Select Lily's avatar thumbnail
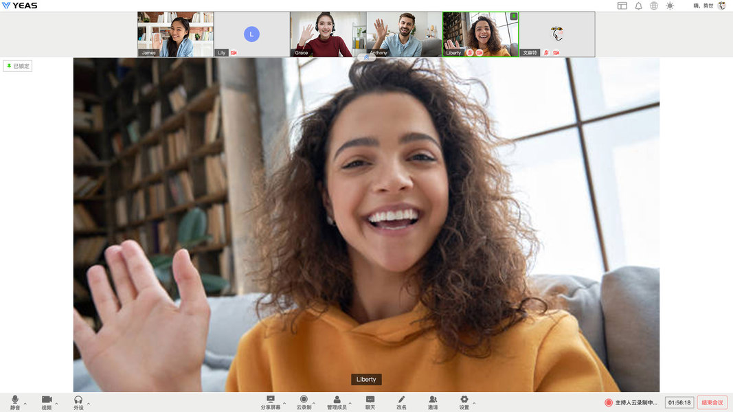The image size is (733, 412). point(252,34)
